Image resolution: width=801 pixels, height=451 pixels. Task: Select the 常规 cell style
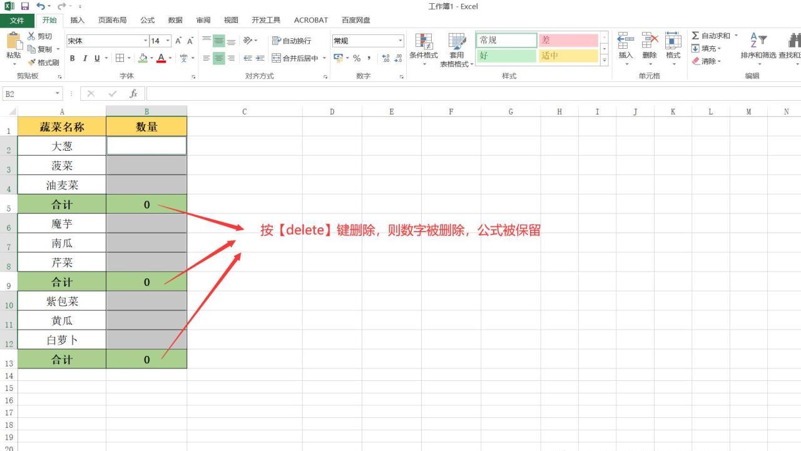506,40
